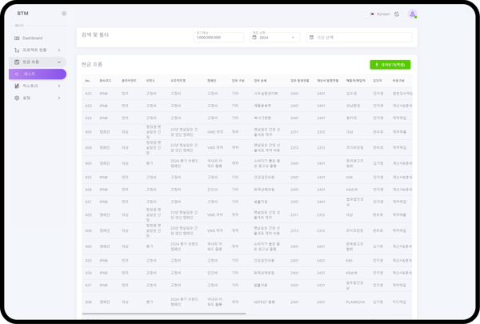The height and width of the screenshot is (324, 480).
Task: Open the 2024 year dropdown arrow
Action: [293, 38]
